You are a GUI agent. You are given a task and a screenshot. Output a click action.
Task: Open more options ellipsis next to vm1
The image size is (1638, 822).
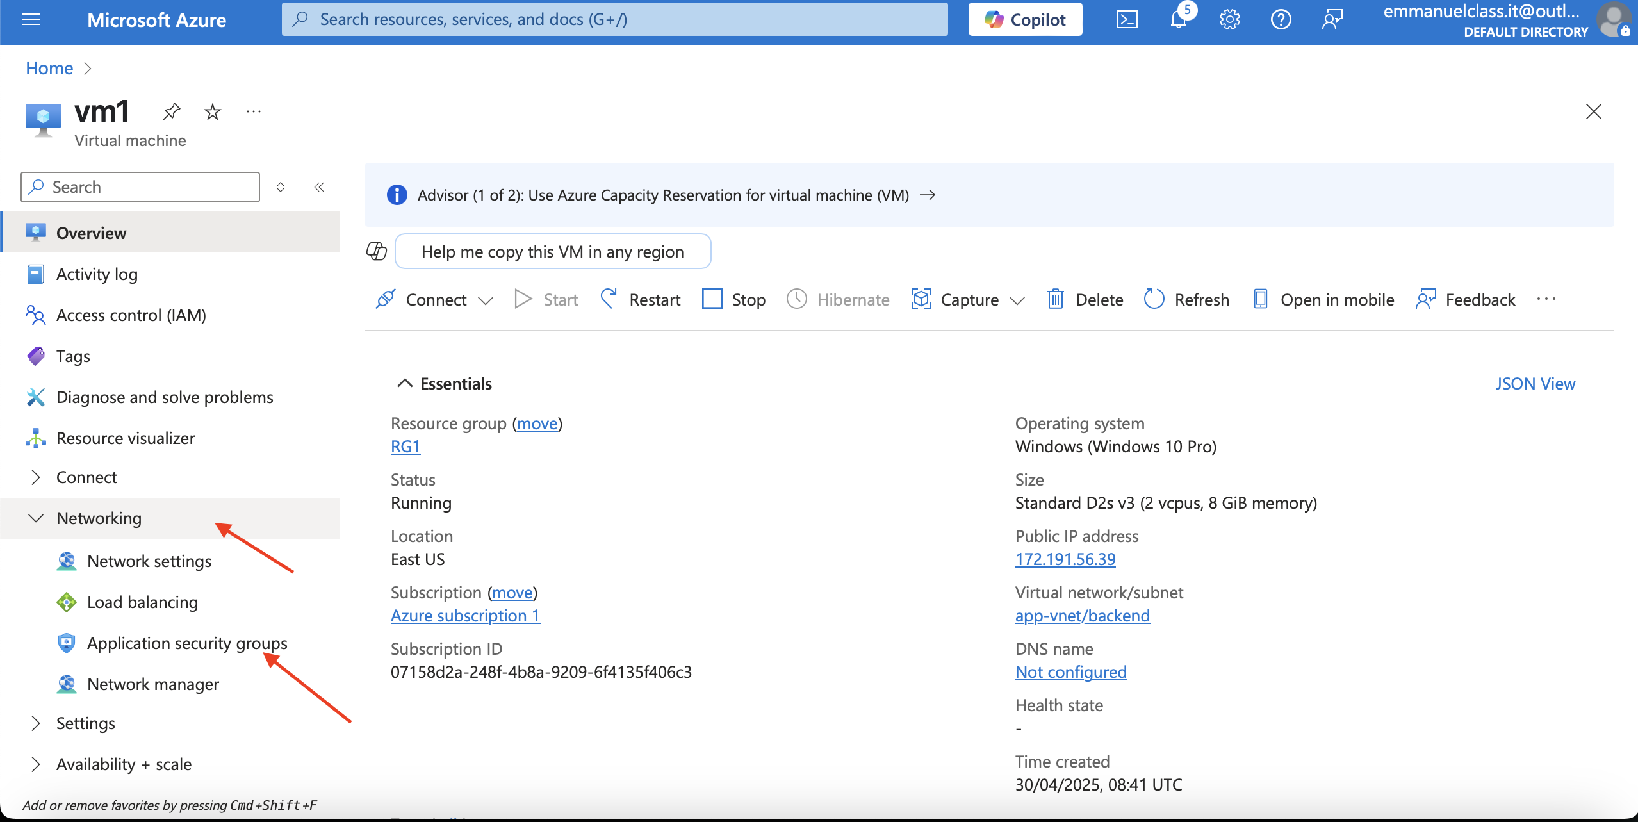pyautogui.click(x=254, y=112)
